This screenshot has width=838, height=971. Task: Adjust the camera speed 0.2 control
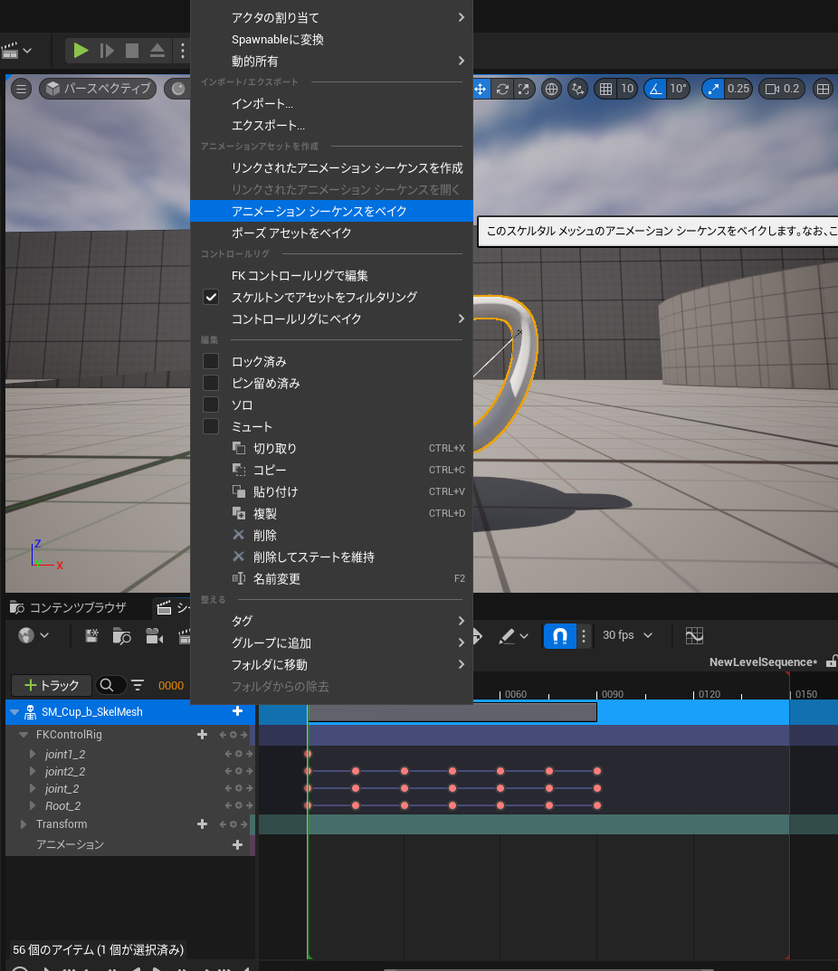tap(780, 88)
